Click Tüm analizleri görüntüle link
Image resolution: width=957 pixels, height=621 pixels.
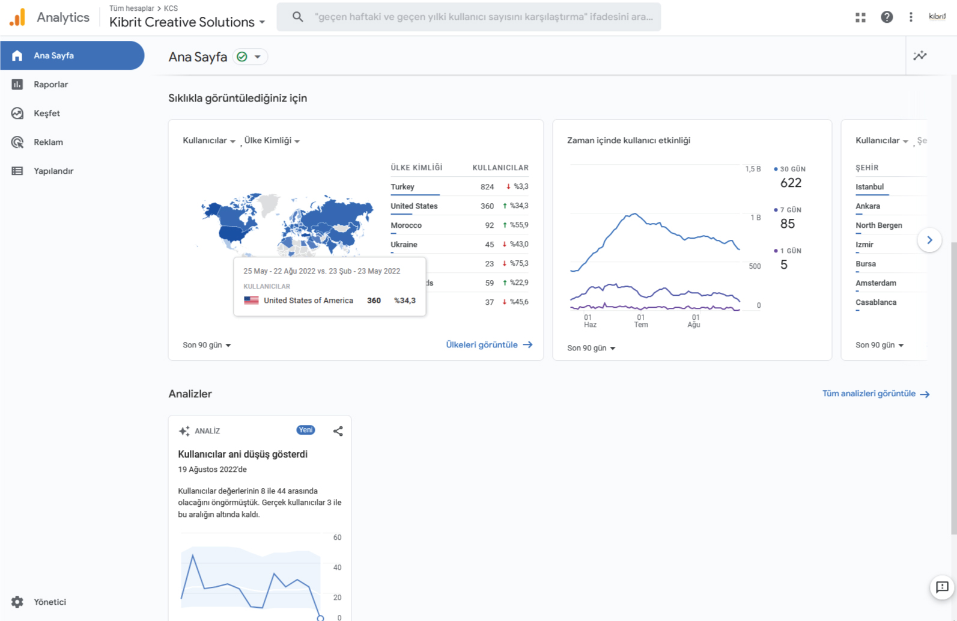point(876,394)
